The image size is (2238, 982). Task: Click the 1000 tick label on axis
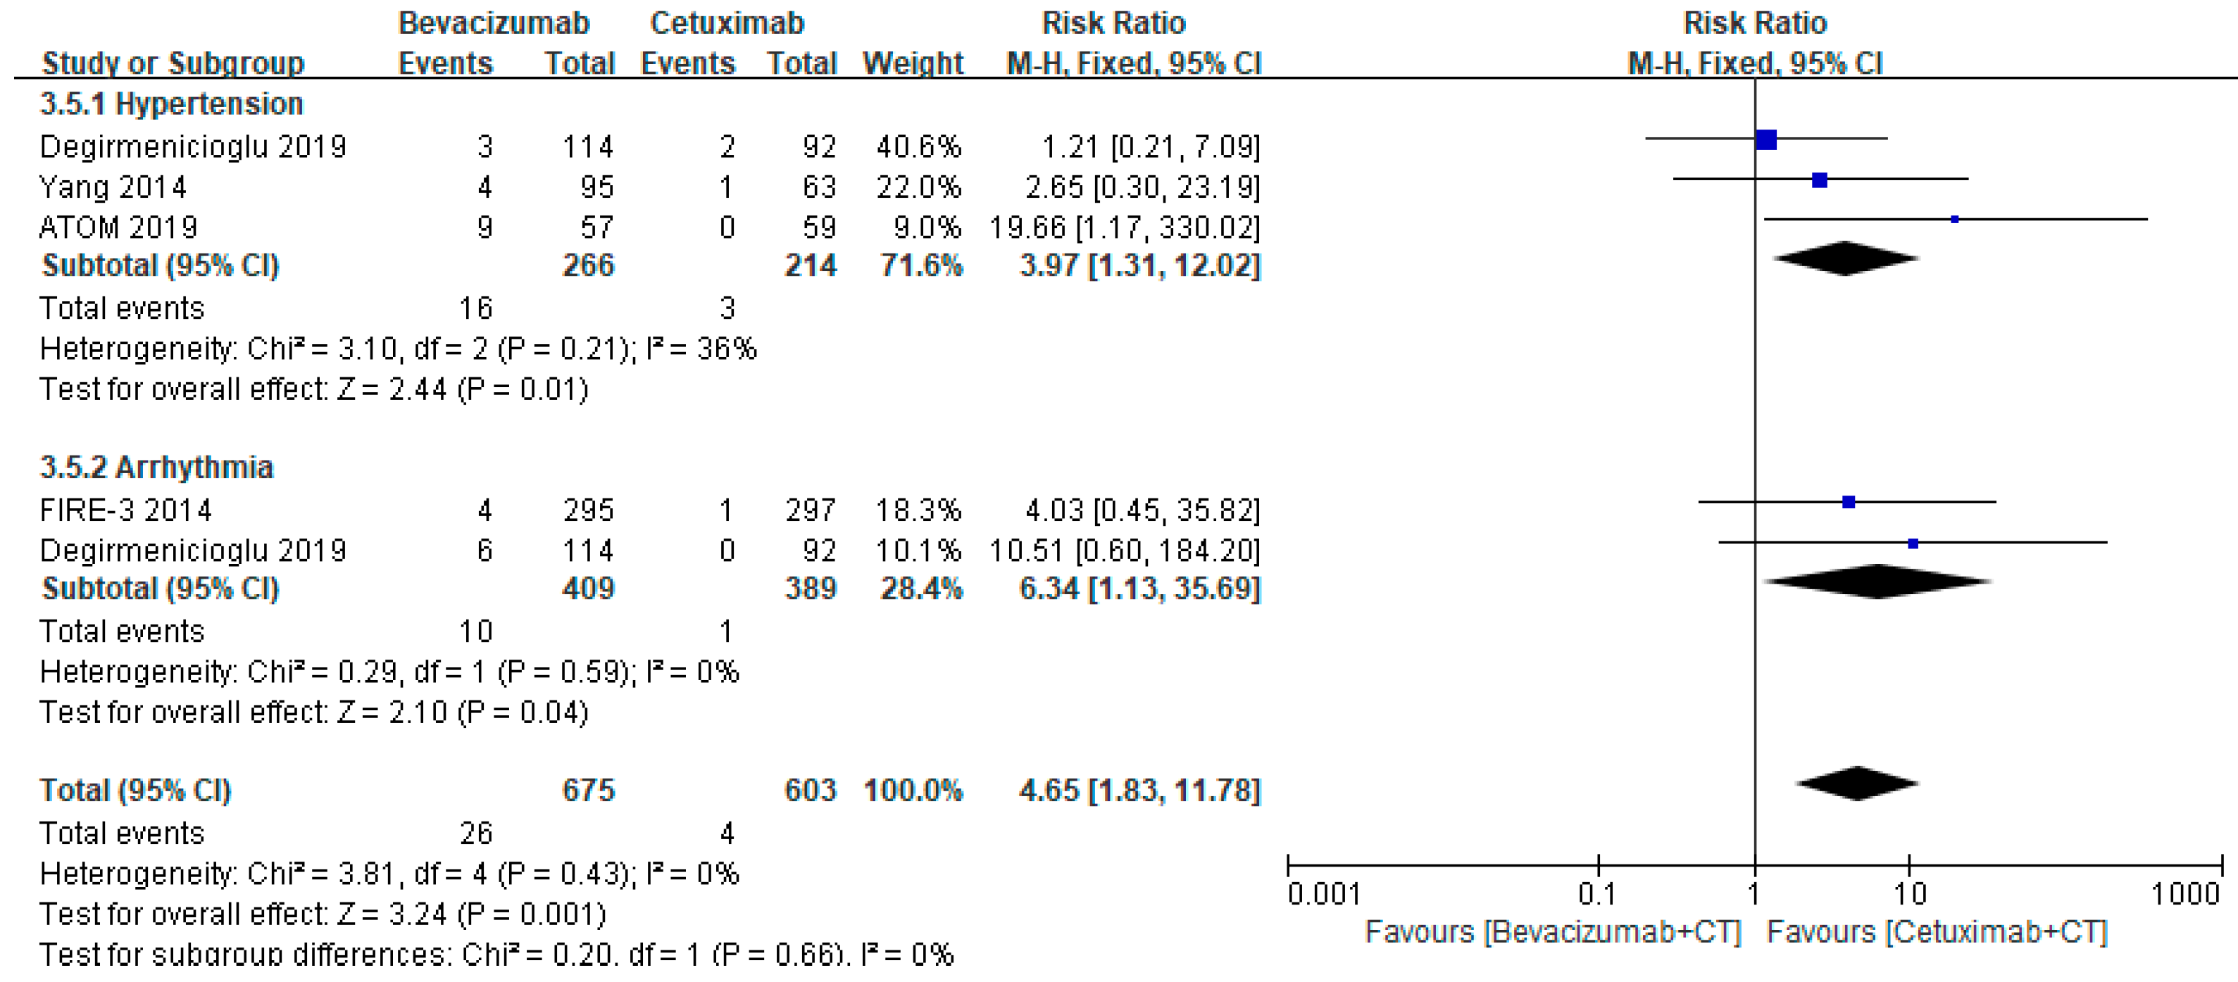point(2185,893)
